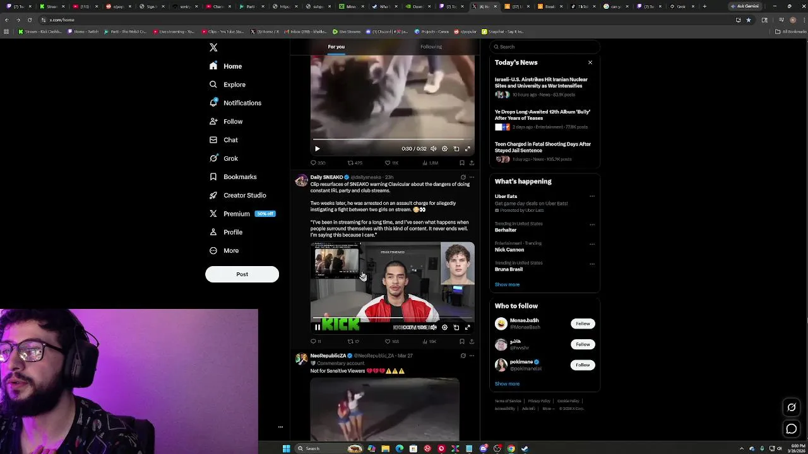Share the post with 1.8M views
Screen dimensions: 808x454
coord(472,163)
